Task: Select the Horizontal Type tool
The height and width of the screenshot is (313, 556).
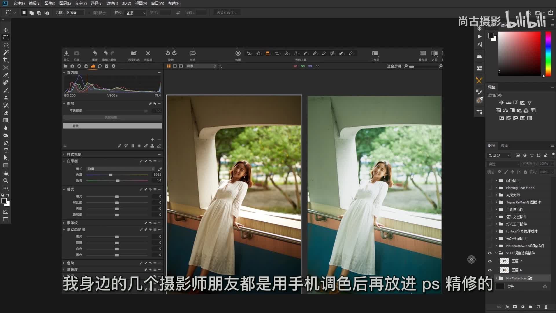Action: point(6,150)
